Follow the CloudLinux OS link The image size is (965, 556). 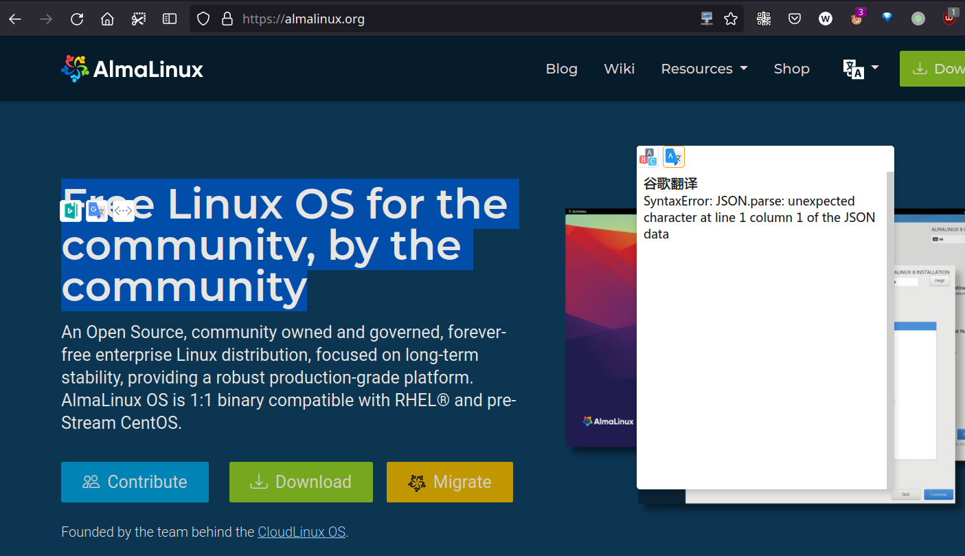[302, 532]
